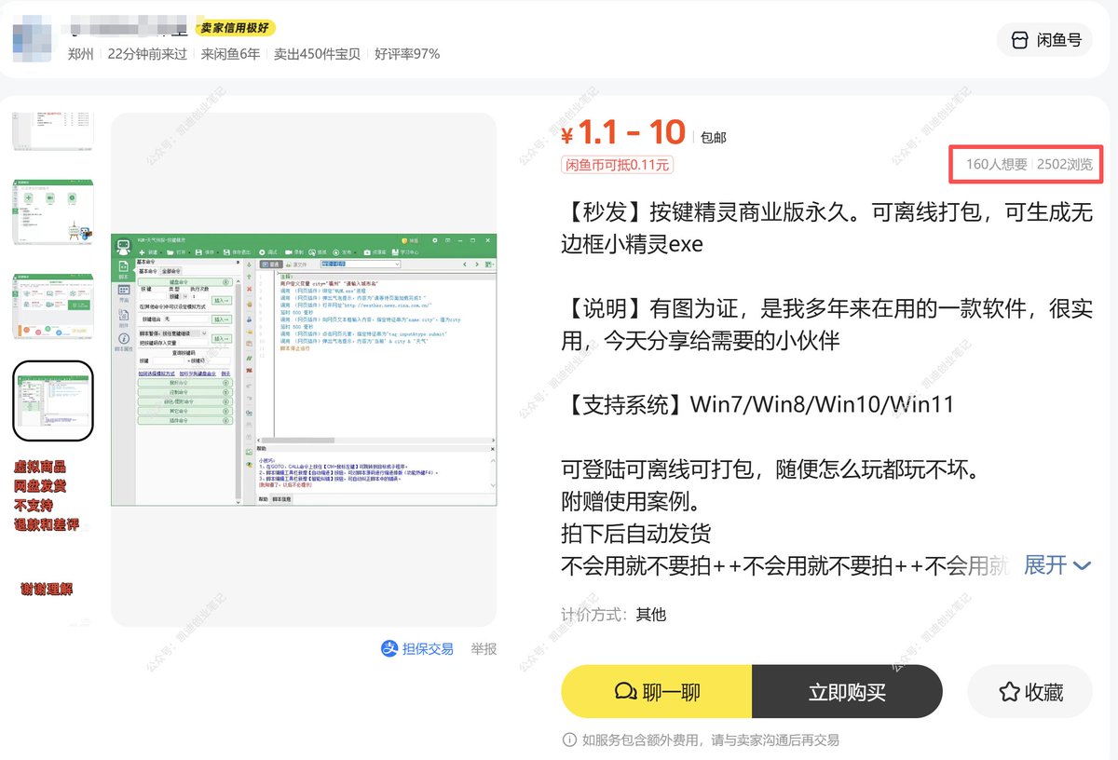Viewport: 1118px width, 760px height.
Task: Open the 脚本属性 info panel icon
Action: pos(122,337)
